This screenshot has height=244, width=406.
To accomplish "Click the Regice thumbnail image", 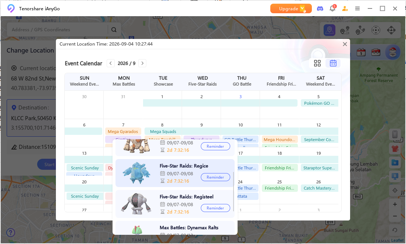I will pyautogui.click(x=136, y=173).
